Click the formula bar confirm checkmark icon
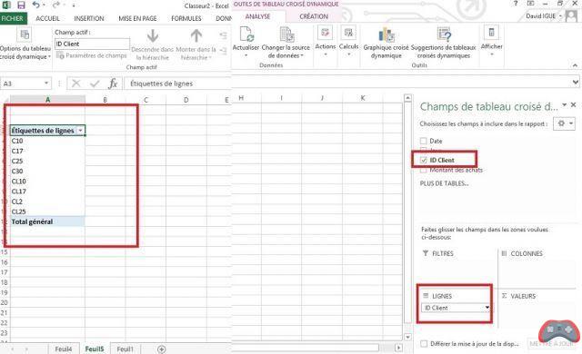This screenshot has height=354, width=582. coord(95,84)
